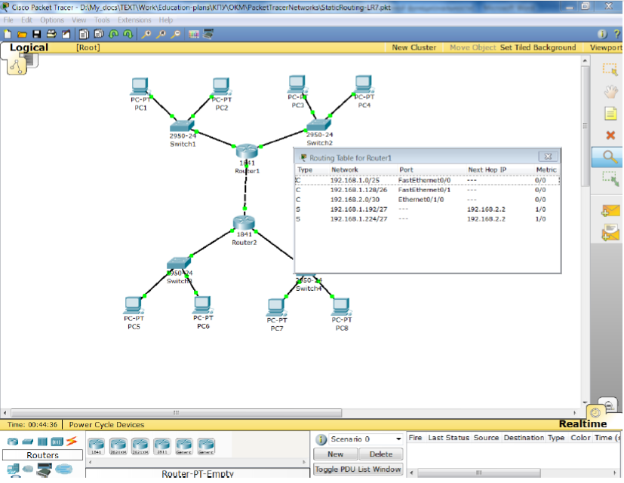
Task: Click the Copy icon in toolbar
Action: (84, 34)
